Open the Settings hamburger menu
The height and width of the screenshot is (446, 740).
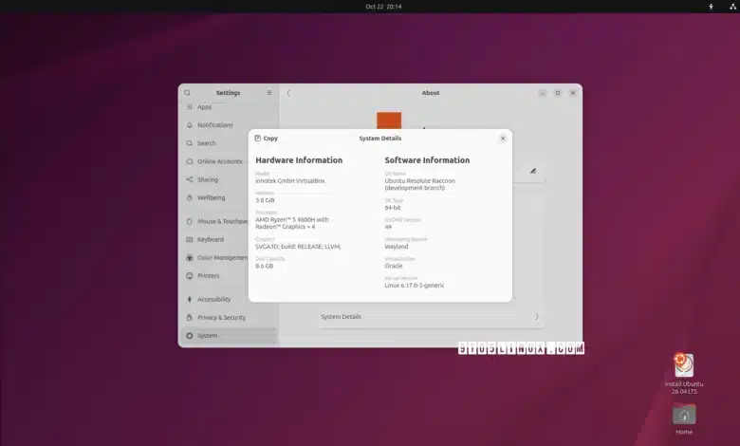[269, 93]
